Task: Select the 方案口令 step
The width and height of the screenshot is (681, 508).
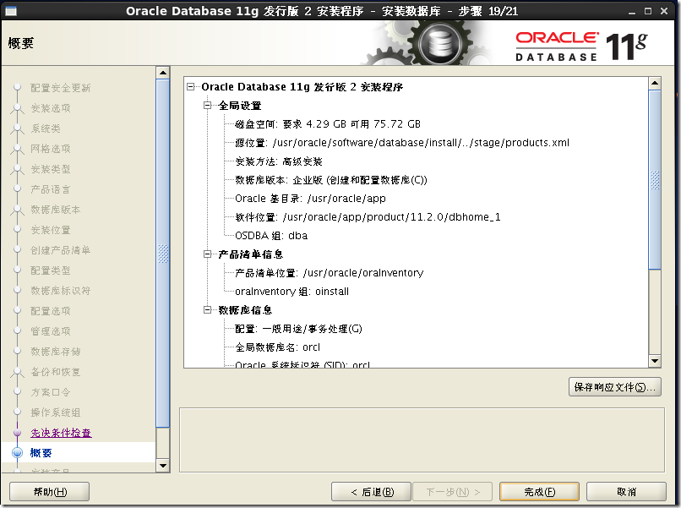Action: click(51, 392)
